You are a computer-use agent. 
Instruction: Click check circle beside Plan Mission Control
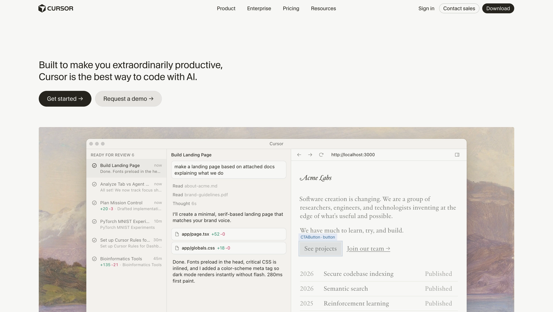click(94, 203)
